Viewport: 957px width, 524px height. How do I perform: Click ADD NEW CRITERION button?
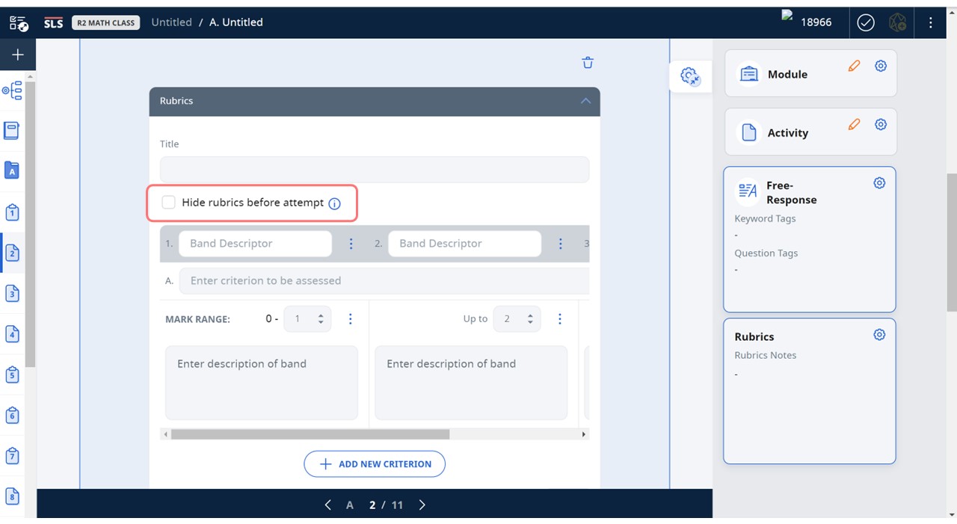coord(375,464)
